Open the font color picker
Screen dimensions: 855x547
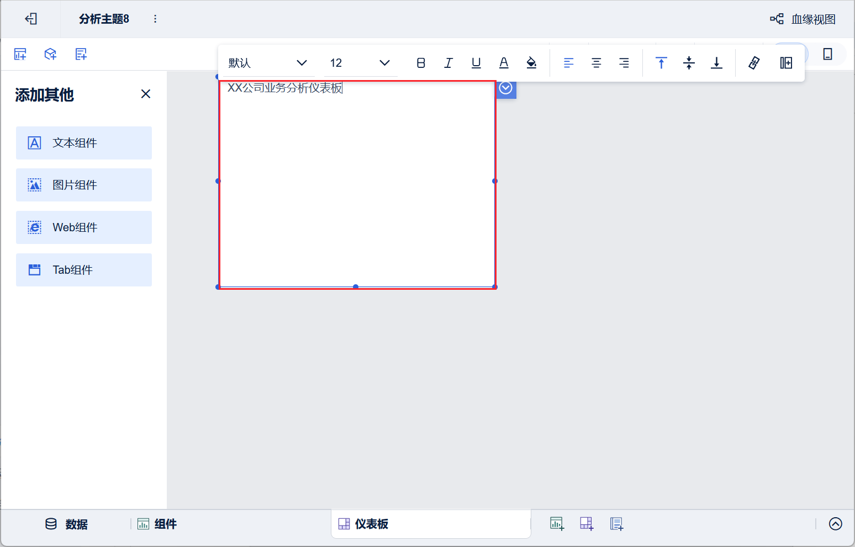click(x=504, y=63)
